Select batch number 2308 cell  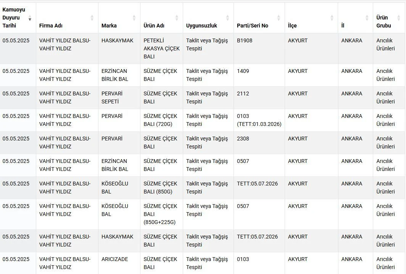click(259, 143)
